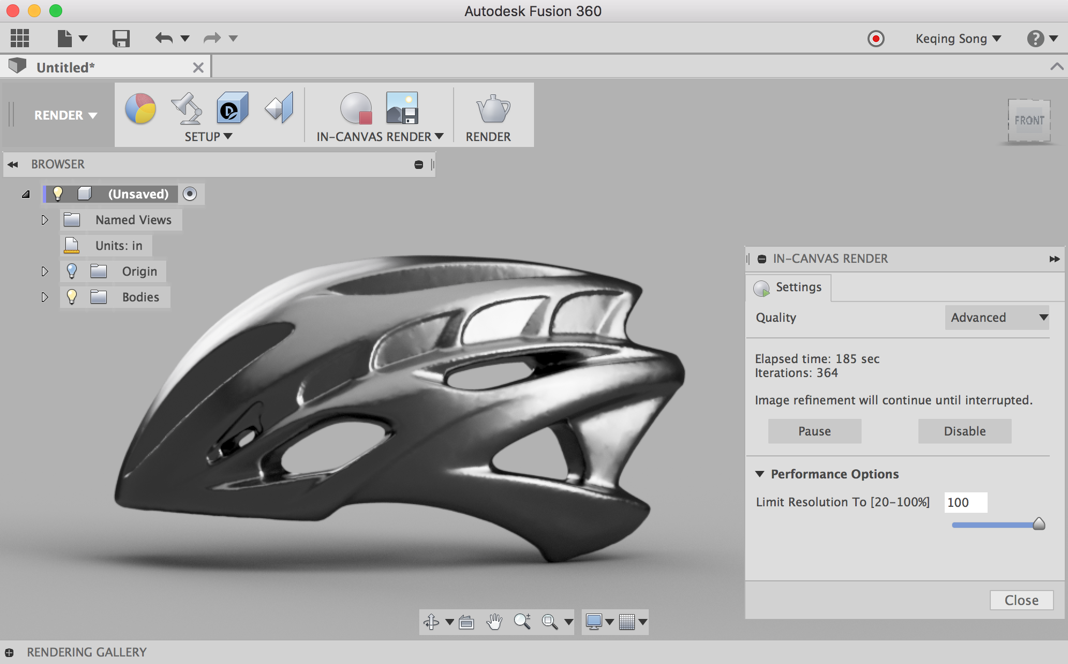Collapse the Performance Options section
Screen dimensions: 1068x664
tap(760, 474)
